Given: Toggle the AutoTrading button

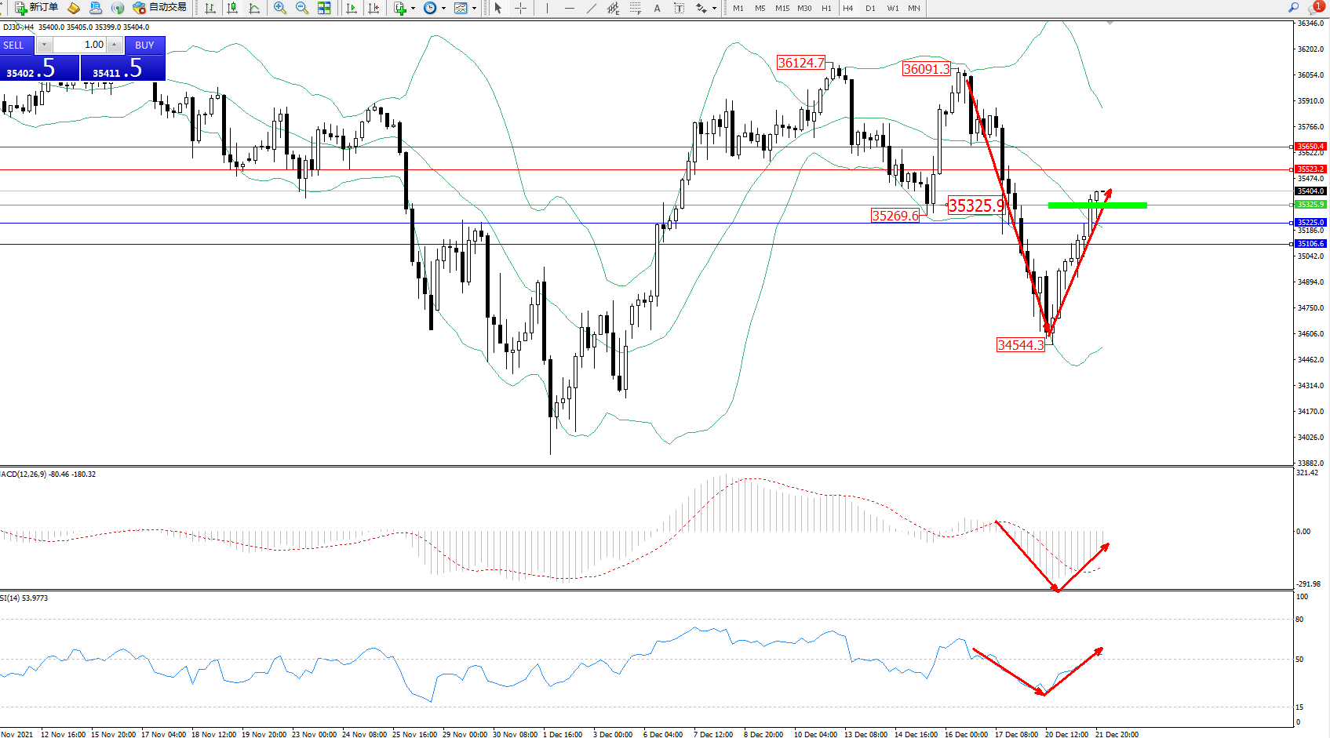Looking at the screenshot, I should pos(160,8).
